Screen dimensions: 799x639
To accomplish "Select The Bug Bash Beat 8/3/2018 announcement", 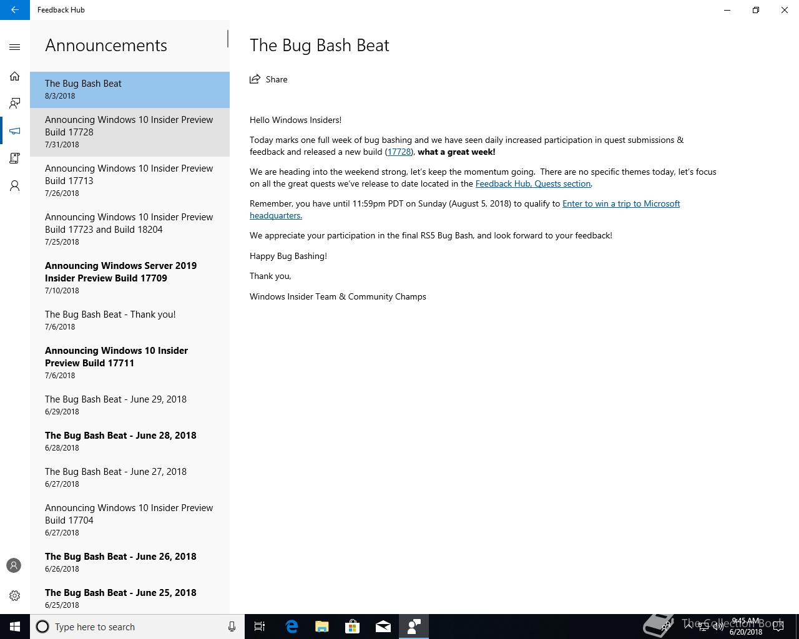I will 130,89.
